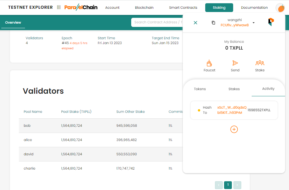This screenshot has height=190, width=289.
Task: Click wallet address FCUfiv...yWwaw8
Action: (235, 25)
